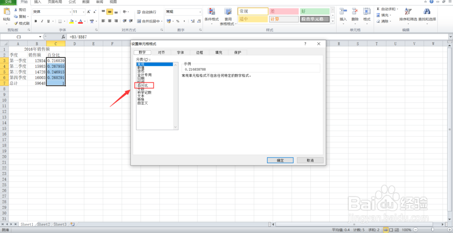
Task: Apply percent style % icon
Action: click(x=178, y=21)
